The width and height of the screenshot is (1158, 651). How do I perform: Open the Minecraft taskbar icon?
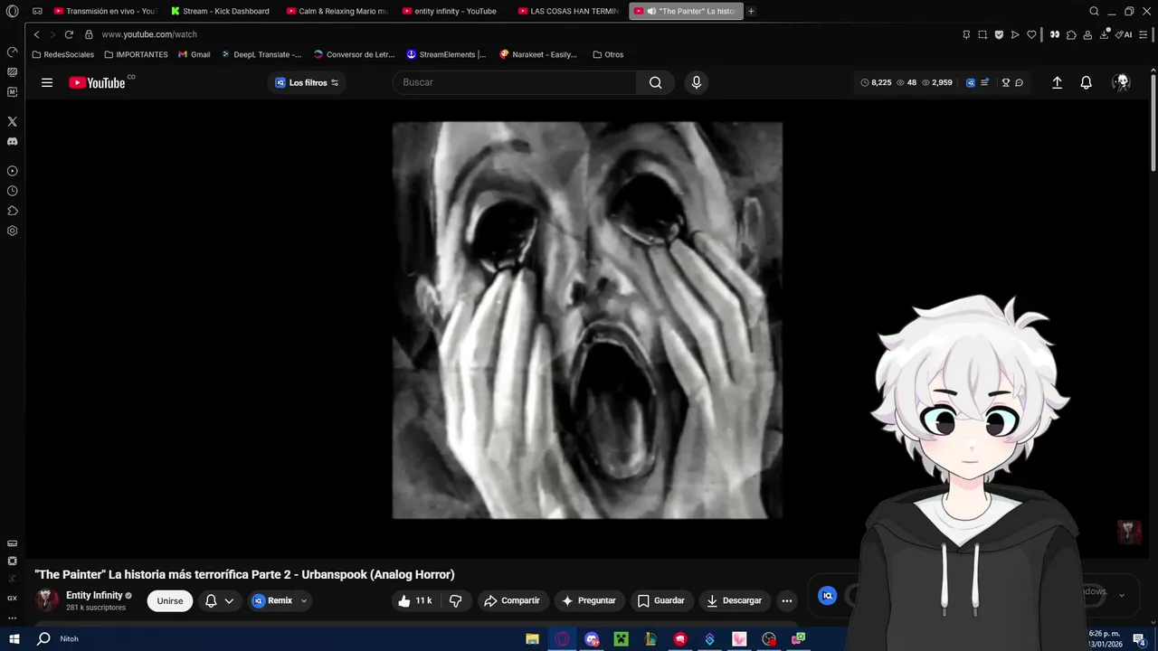(x=622, y=638)
